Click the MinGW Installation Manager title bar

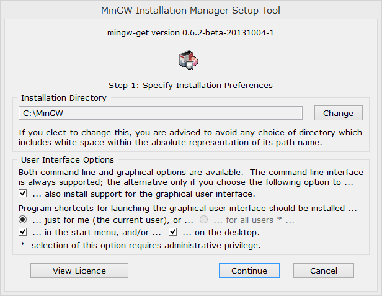(191, 11)
